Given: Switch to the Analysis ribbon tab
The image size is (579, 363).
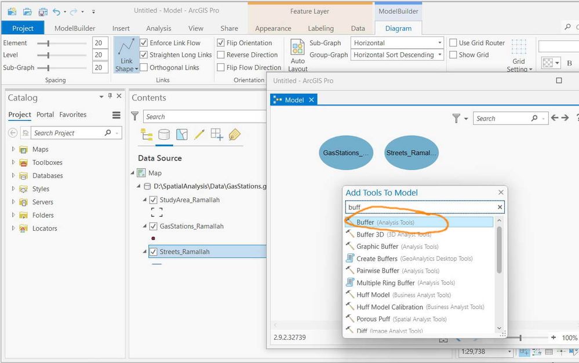Looking at the screenshot, I should [x=158, y=28].
